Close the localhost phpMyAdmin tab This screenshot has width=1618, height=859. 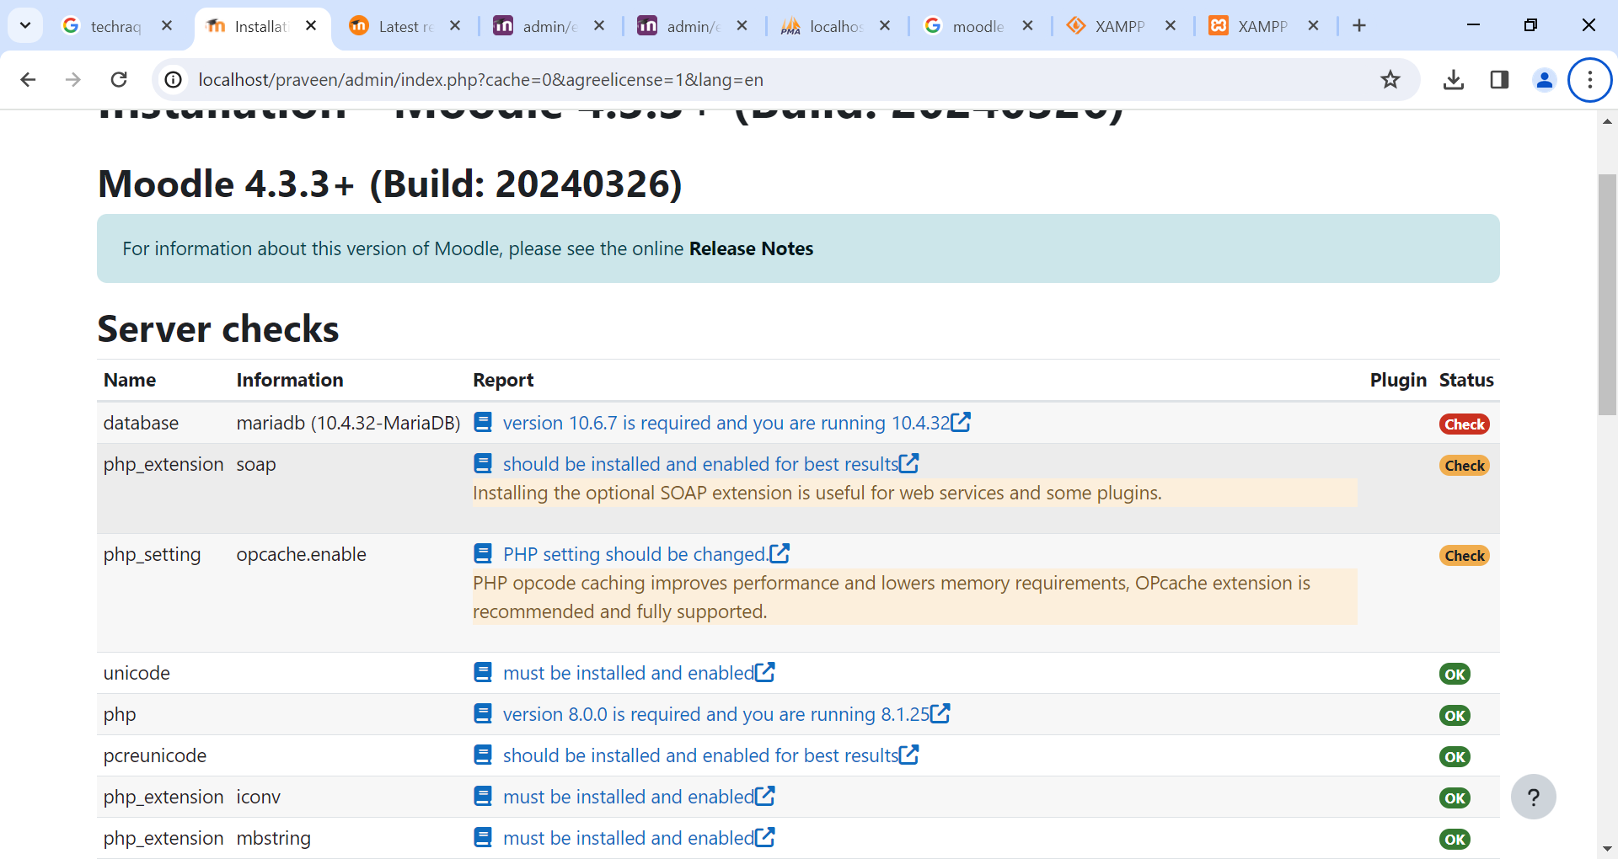coord(885,26)
